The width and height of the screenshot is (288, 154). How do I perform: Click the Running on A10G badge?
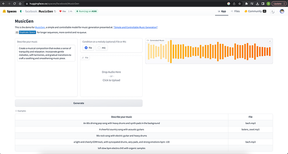pos(86,11)
